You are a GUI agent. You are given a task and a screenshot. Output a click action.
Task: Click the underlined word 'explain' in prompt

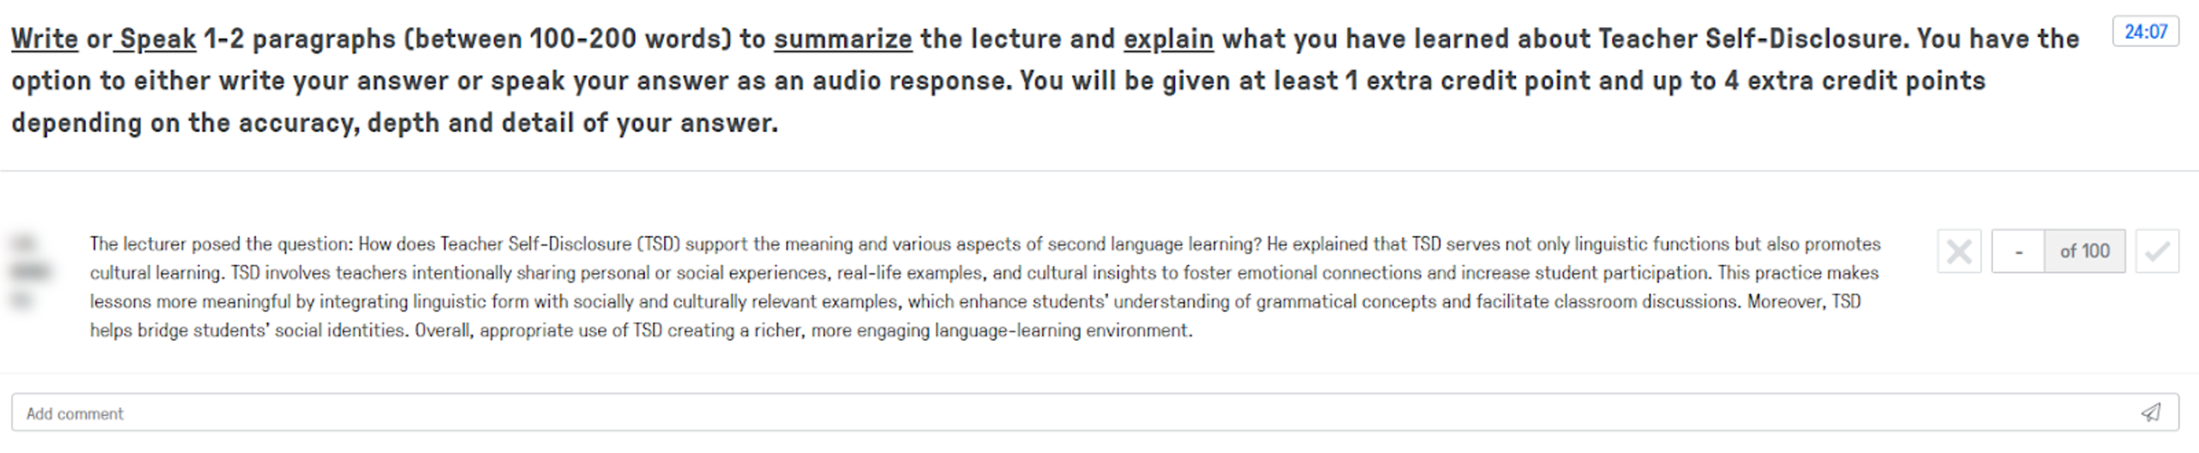click(x=1168, y=39)
